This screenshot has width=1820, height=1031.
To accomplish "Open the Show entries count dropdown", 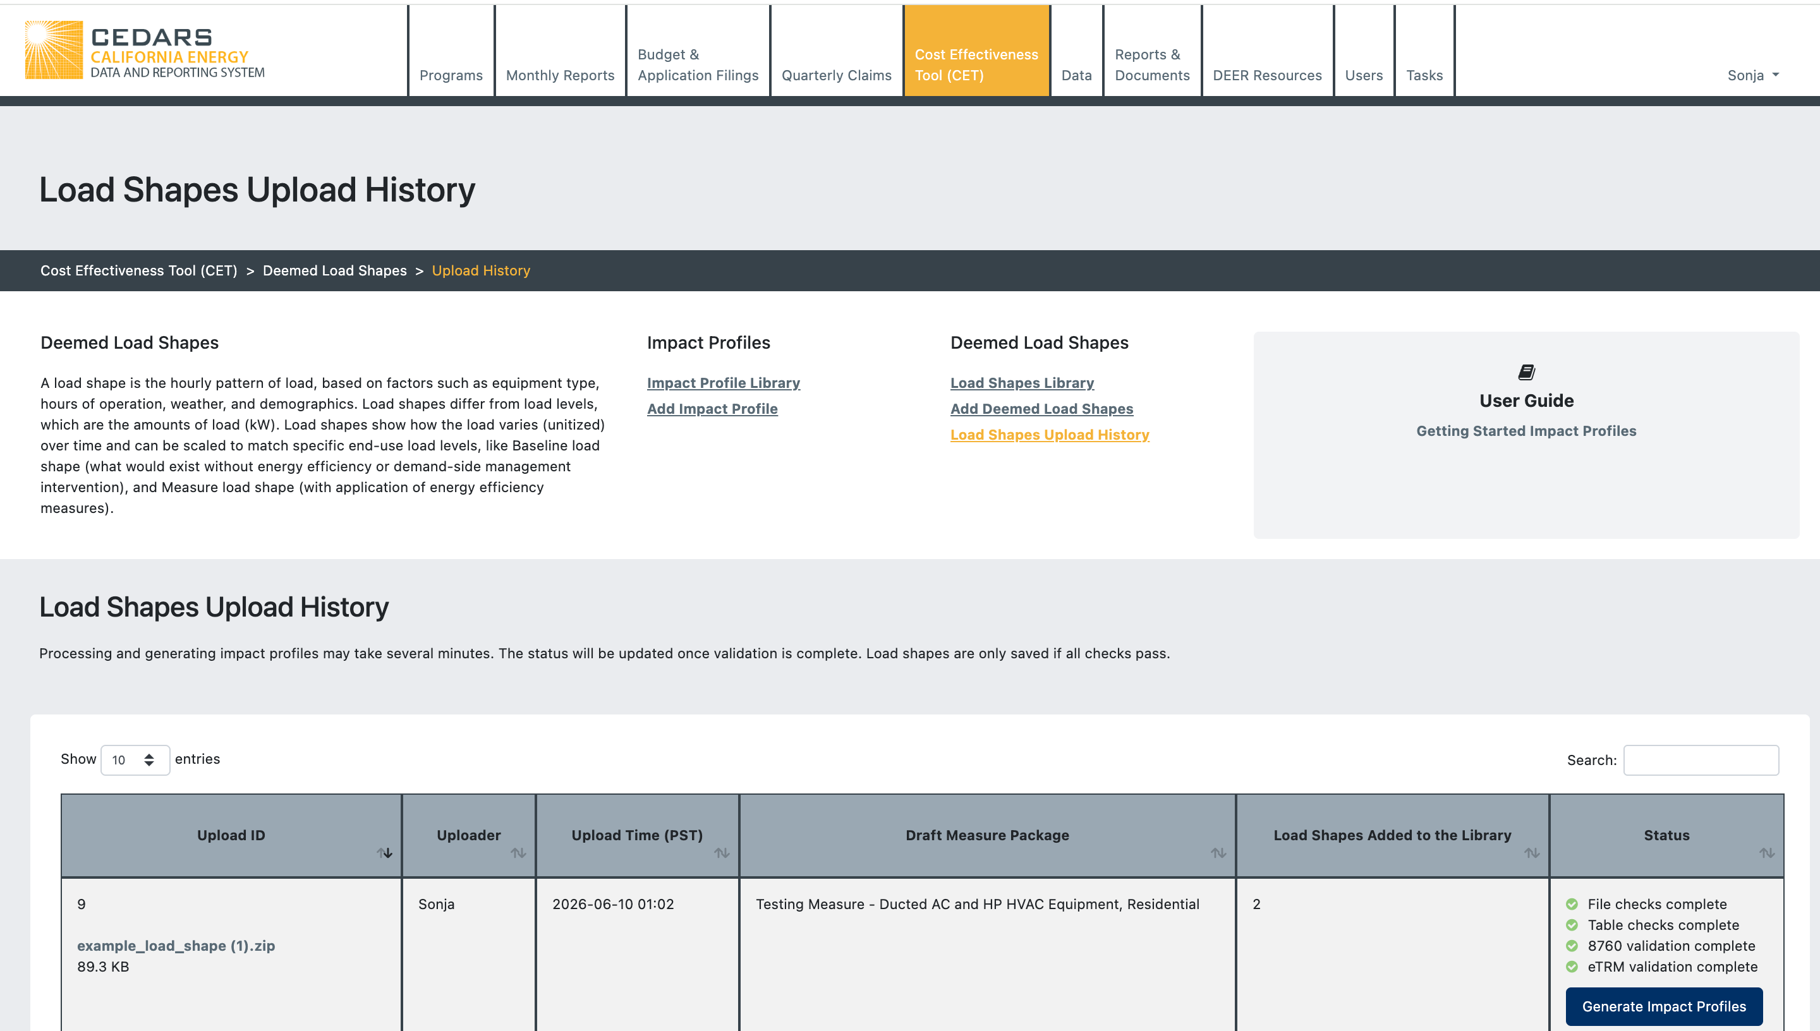I will click(x=135, y=760).
